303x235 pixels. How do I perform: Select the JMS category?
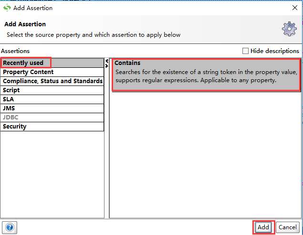click(x=9, y=108)
